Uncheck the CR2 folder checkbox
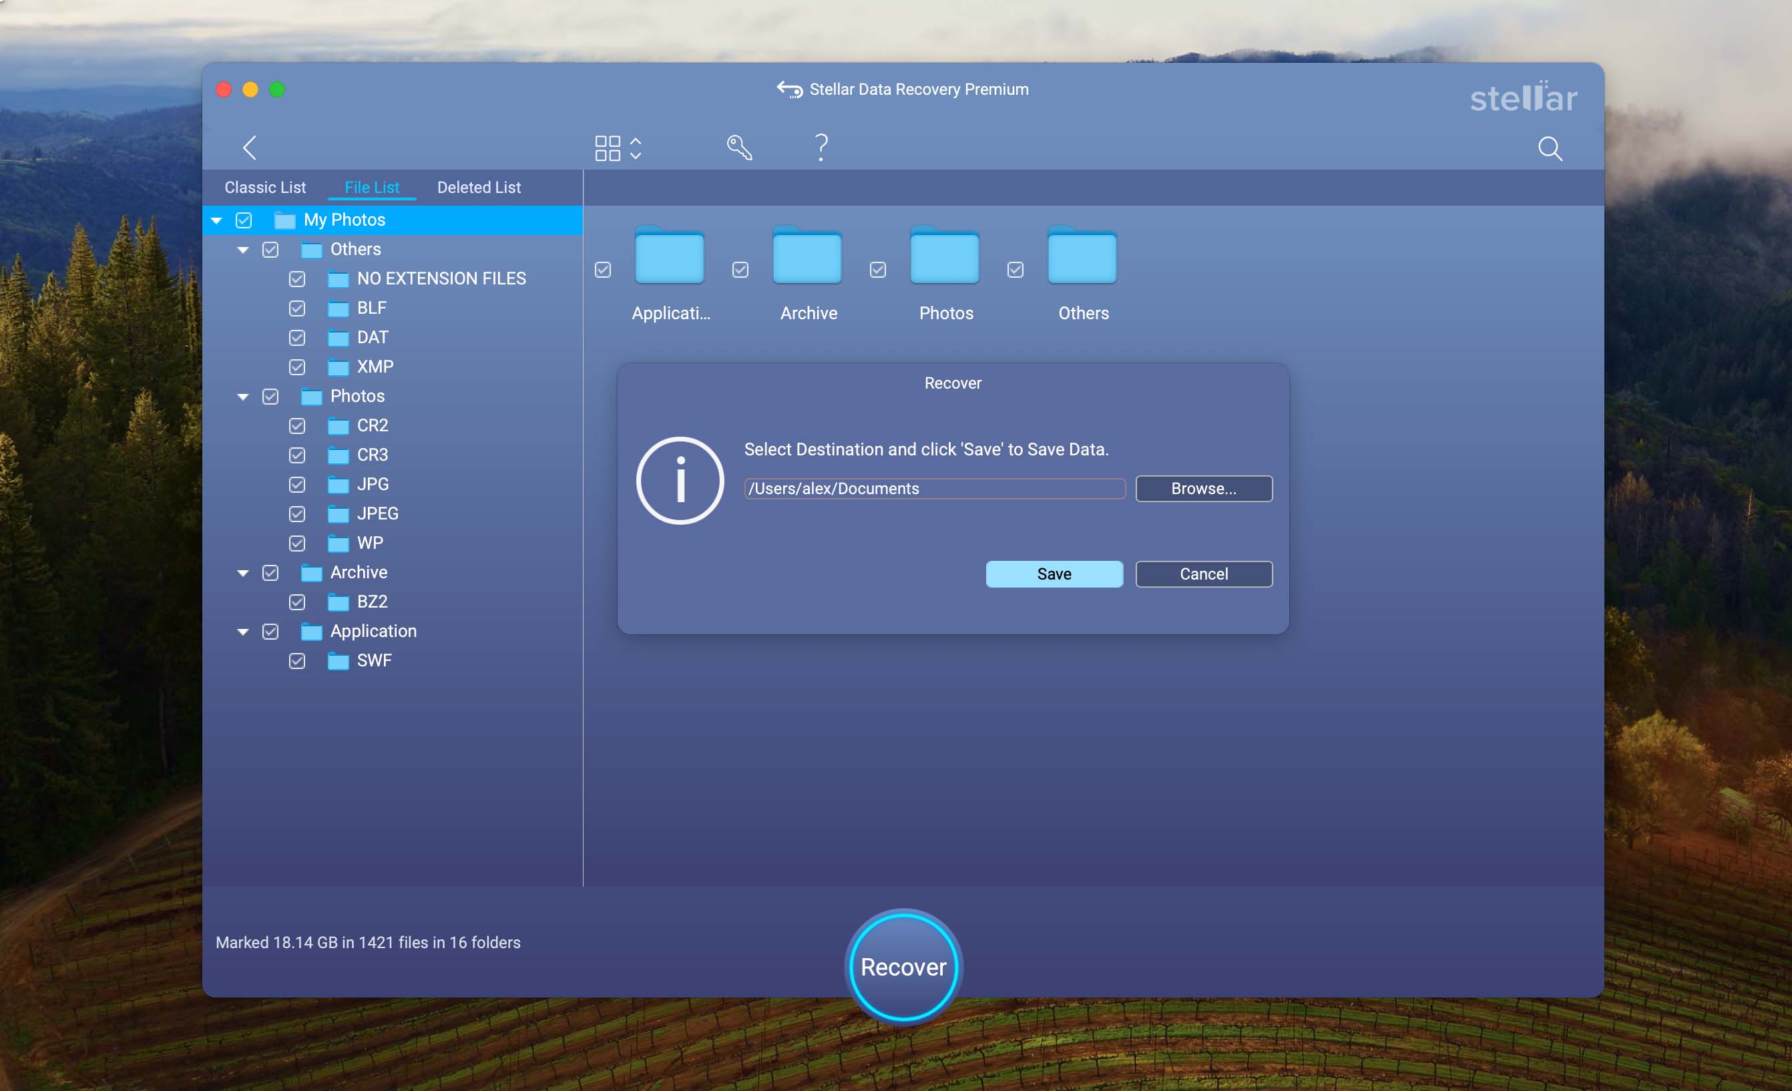 pos(296,426)
